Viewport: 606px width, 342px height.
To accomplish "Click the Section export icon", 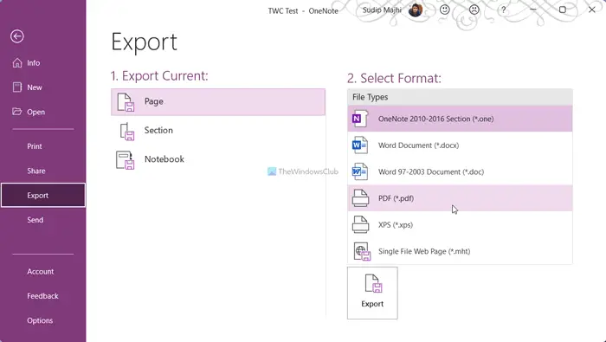I will click(x=126, y=132).
